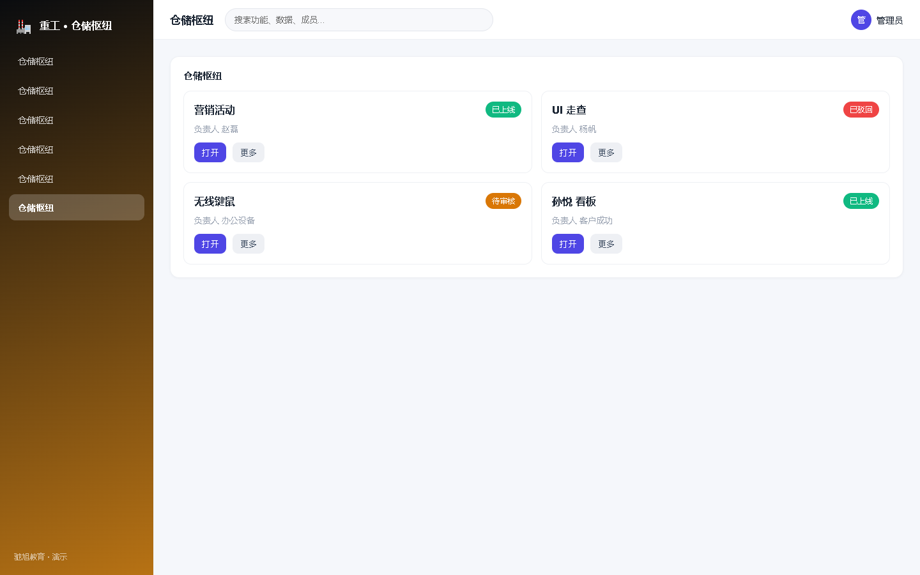Focus the search box for 功能、数据、成员

[x=359, y=20]
